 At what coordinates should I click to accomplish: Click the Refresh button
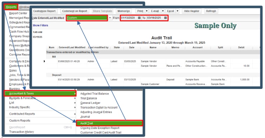[x=211, y=11]
